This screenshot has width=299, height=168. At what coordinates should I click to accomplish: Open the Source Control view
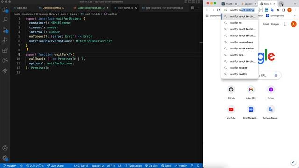(5, 30)
